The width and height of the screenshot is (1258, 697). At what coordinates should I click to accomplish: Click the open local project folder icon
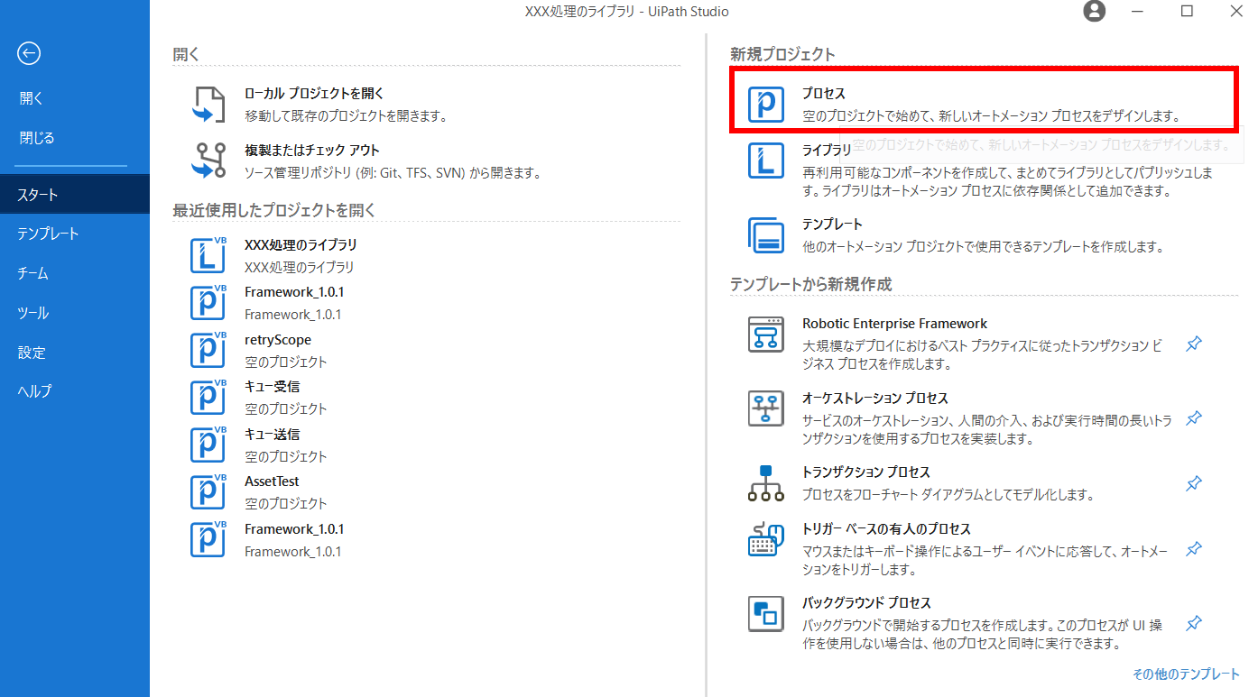[208, 104]
